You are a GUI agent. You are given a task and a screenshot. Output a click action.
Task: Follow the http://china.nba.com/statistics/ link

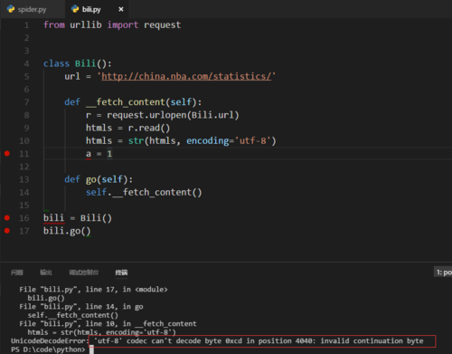coord(186,76)
